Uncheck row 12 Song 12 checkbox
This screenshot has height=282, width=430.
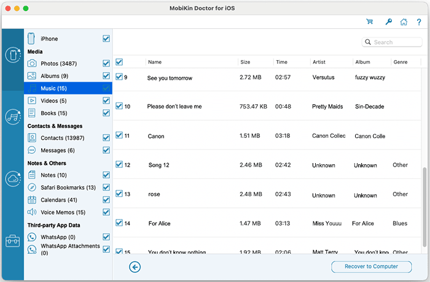pos(119,164)
